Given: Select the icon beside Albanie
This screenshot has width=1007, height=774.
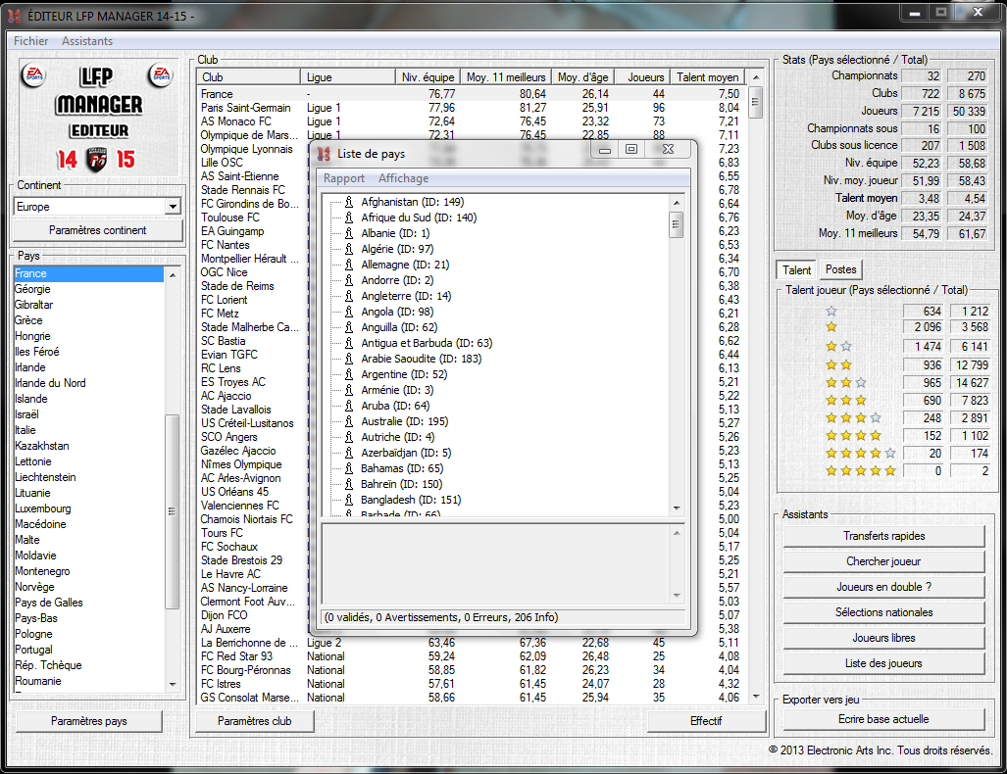Looking at the screenshot, I should (349, 233).
